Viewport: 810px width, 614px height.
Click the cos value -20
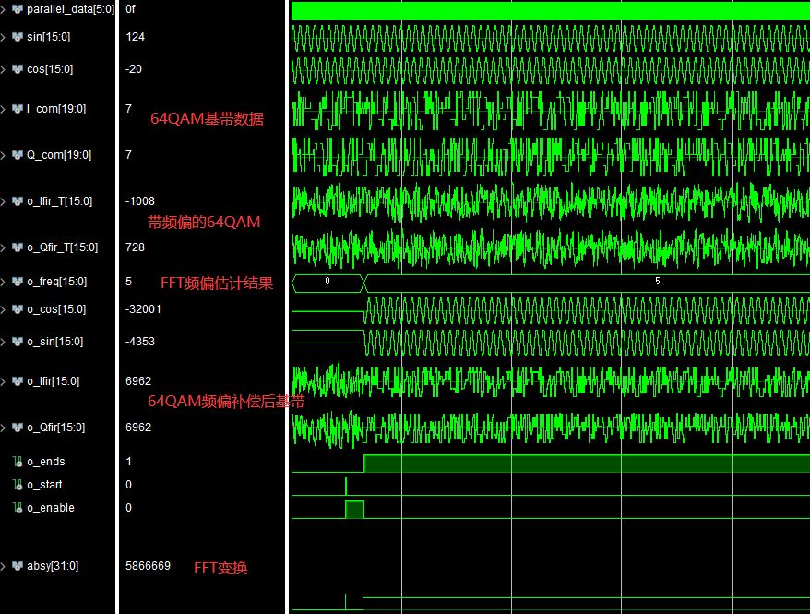tap(133, 69)
